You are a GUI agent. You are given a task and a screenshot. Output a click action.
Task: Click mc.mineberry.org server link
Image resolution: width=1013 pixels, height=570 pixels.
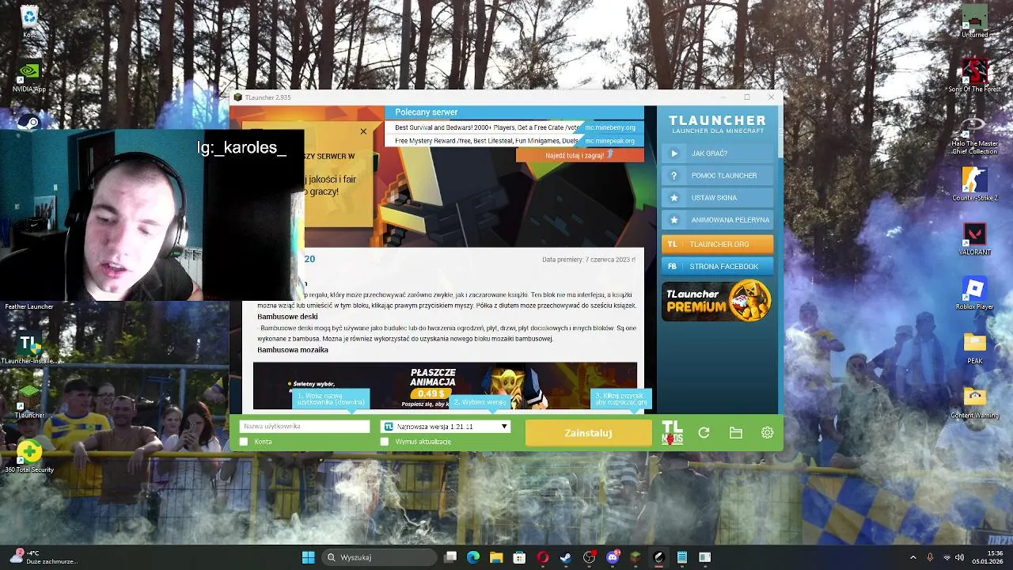click(x=610, y=127)
